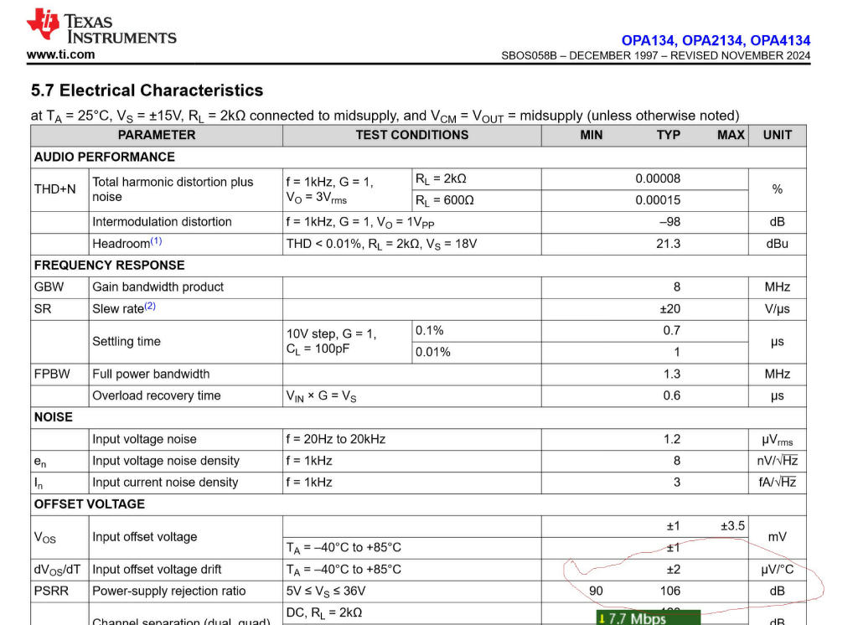This screenshot has width=858, height=625.
Task: Click the 'Input offset voltage' parameter
Action: pos(144,537)
